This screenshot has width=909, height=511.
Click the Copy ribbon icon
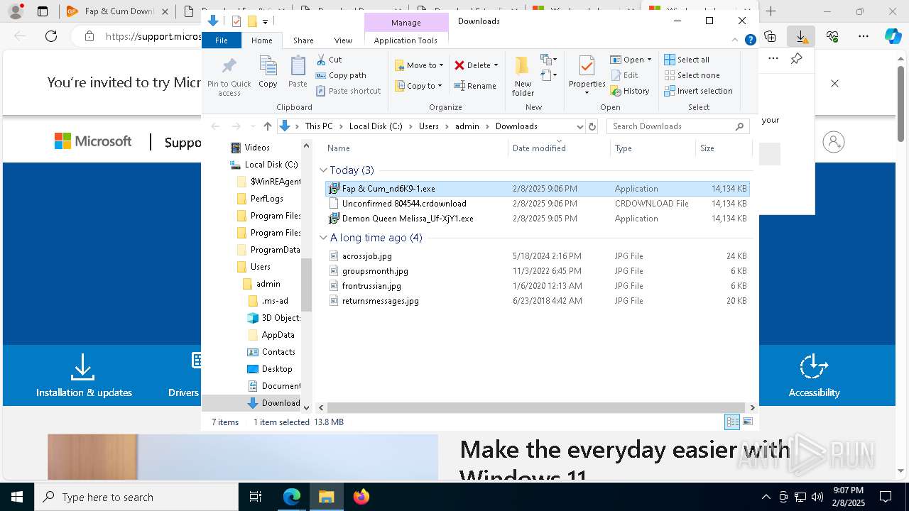268,73
